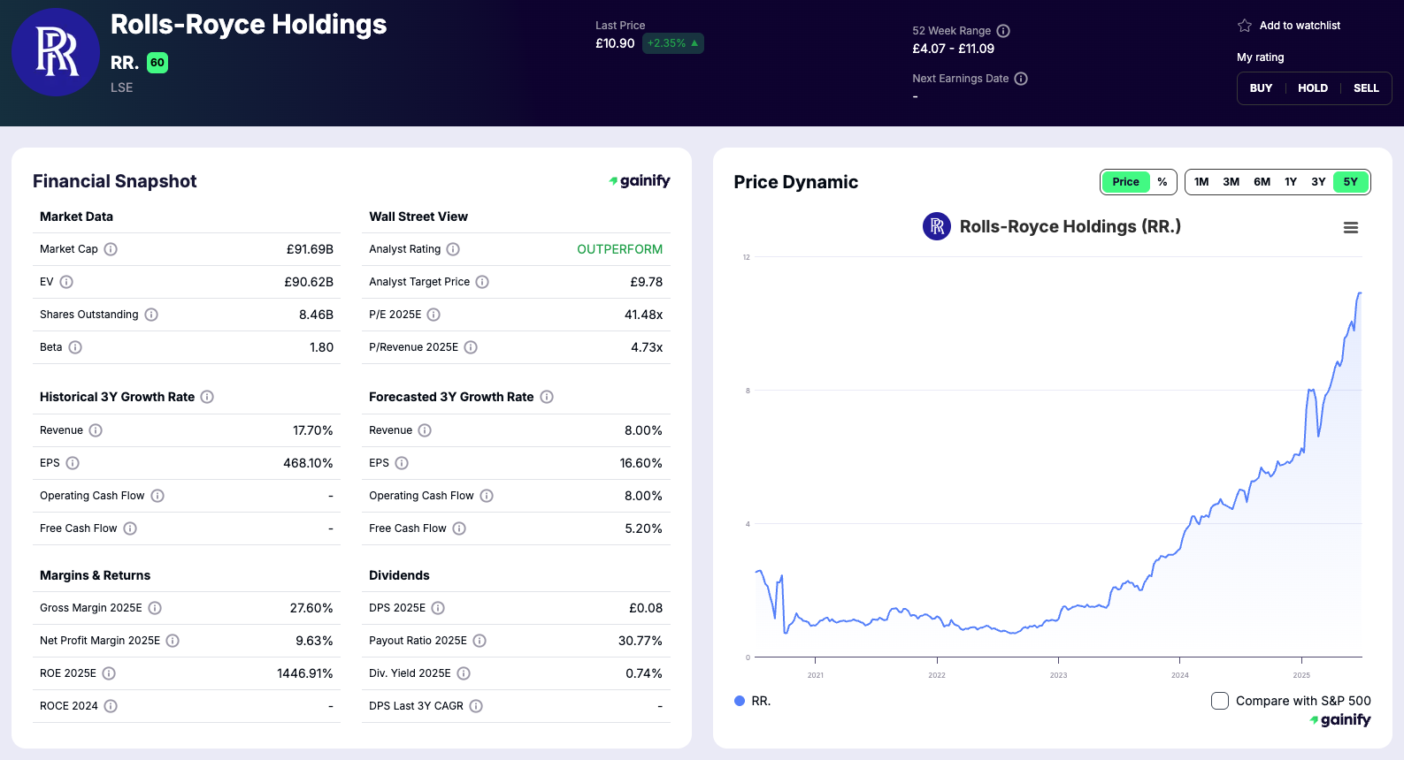This screenshot has width=1404, height=760.
Task: Select the 6M time range
Action: tap(1262, 182)
